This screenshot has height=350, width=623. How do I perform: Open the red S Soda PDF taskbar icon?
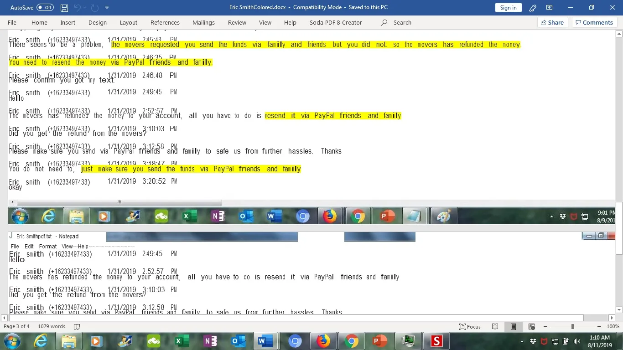point(436,340)
